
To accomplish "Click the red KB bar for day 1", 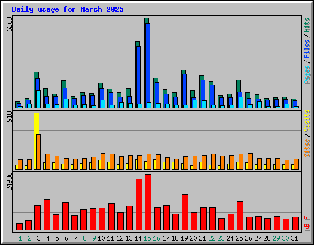I will click(x=19, y=227).
